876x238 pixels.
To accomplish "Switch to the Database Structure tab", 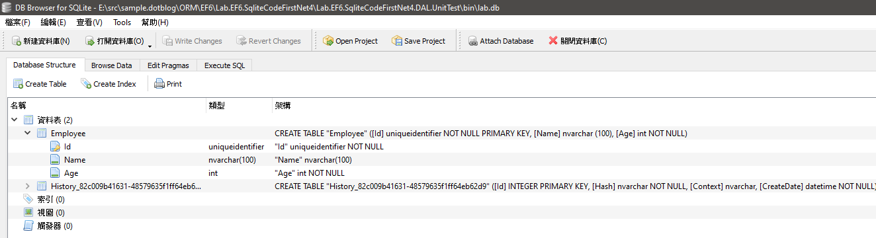I will [45, 65].
